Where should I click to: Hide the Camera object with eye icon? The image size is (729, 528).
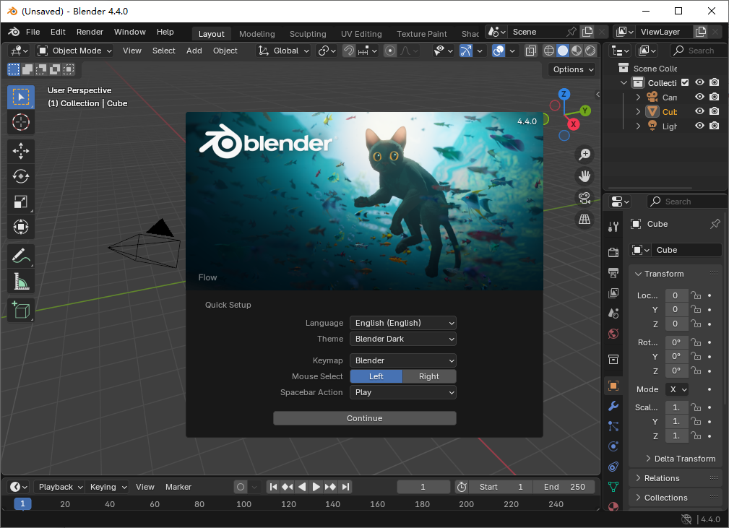click(699, 97)
